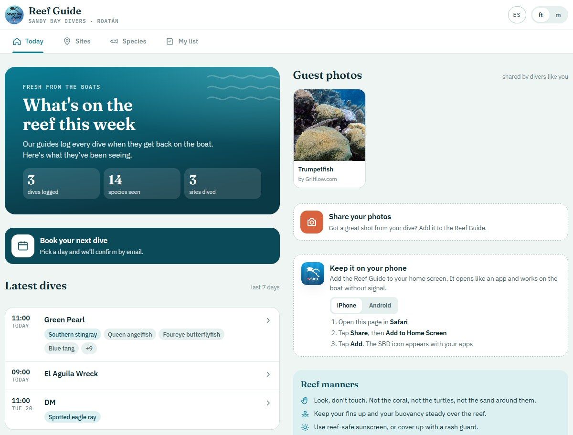Select the Spotted eagle ray tag
This screenshot has width=573, height=435.
[73, 417]
